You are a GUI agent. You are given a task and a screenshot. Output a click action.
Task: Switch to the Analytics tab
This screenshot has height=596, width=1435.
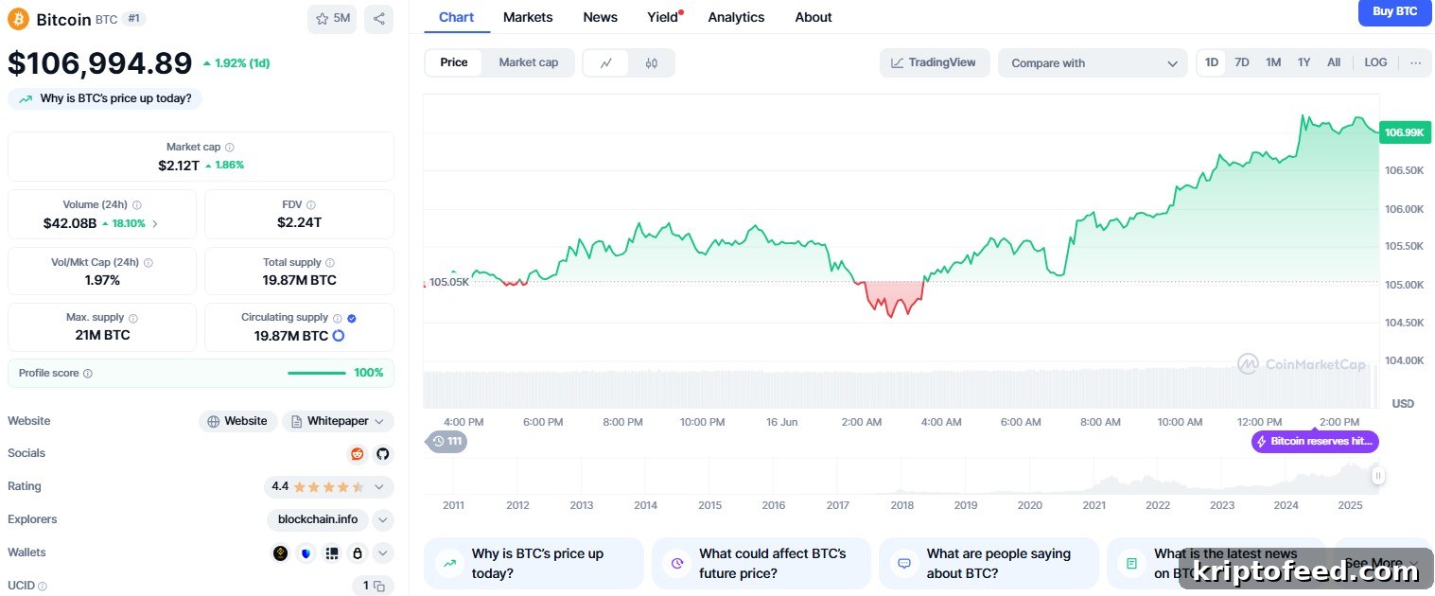click(x=736, y=17)
